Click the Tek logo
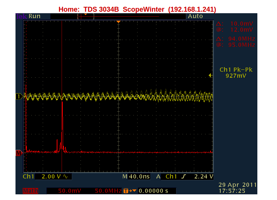 click(x=22, y=16)
